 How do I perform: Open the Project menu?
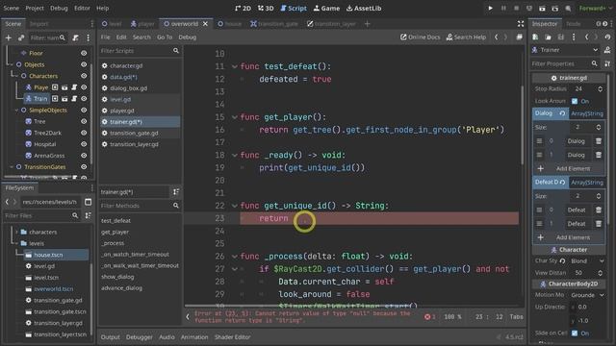coord(35,8)
